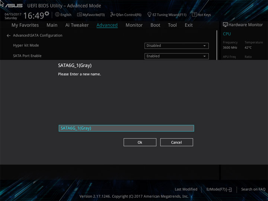The image size is (268, 201).
Task: Click the EzMode exit arrow icon
Action: (230, 189)
